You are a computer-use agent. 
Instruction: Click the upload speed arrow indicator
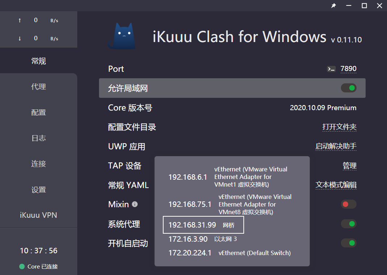pos(20,21)
